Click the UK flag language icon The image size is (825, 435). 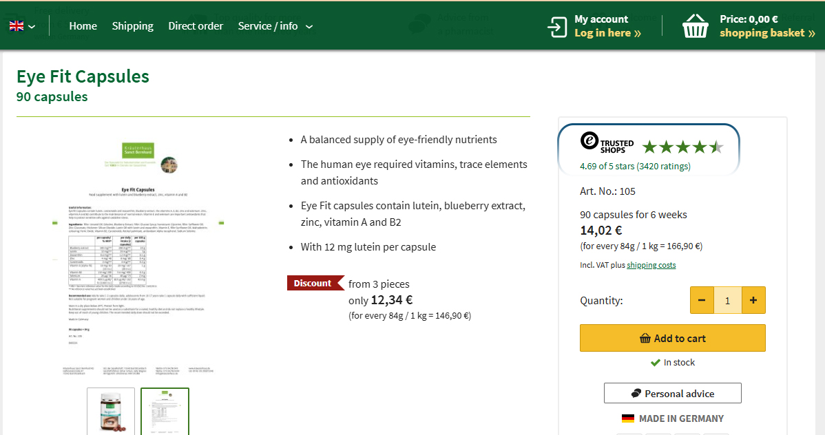tap(16, 26)
